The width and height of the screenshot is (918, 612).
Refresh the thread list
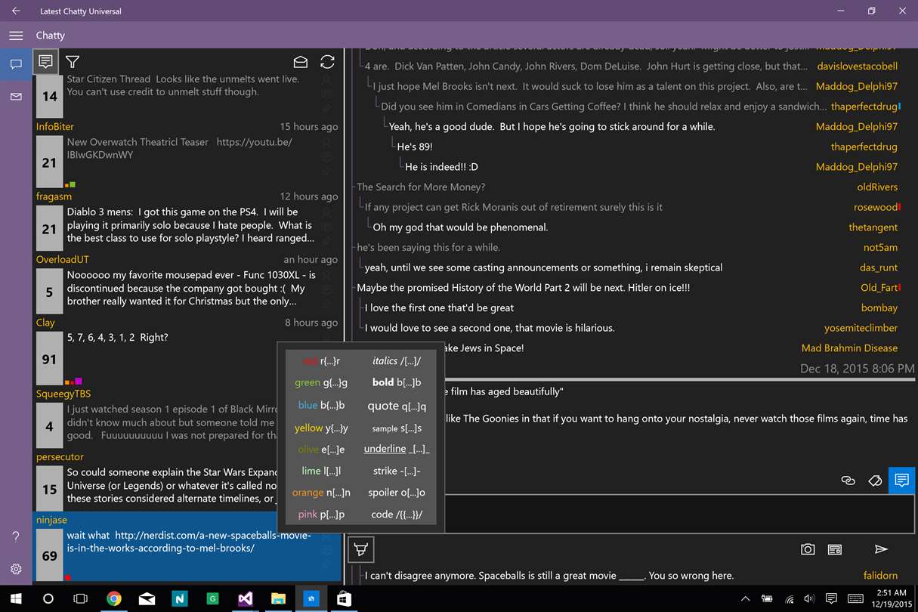click(327, 62)
